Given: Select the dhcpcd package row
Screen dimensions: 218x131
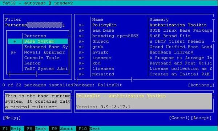Looking at the screenshot, I should click(x=145, y=41).
